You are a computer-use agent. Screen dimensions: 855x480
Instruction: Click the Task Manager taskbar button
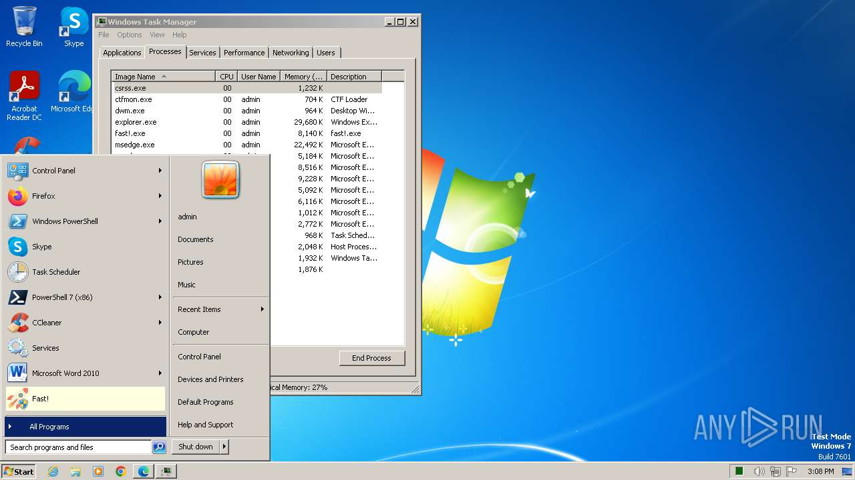point(166,471)
